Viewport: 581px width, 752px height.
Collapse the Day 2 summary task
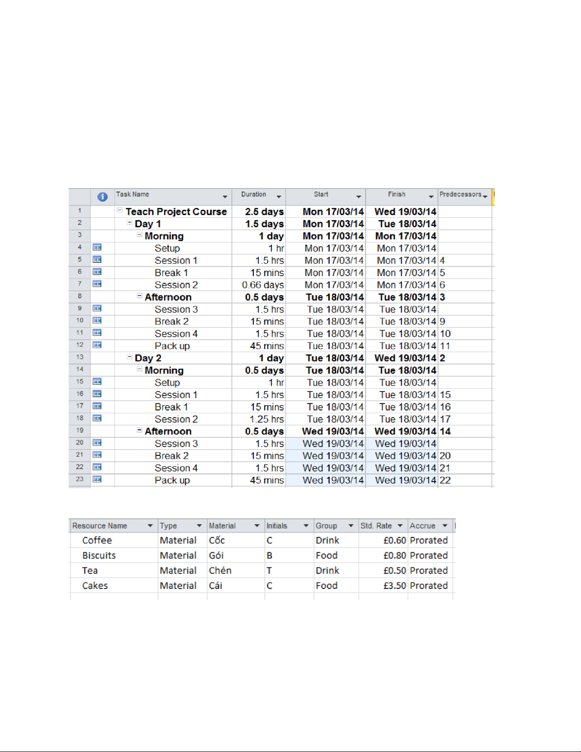[129, 356]
